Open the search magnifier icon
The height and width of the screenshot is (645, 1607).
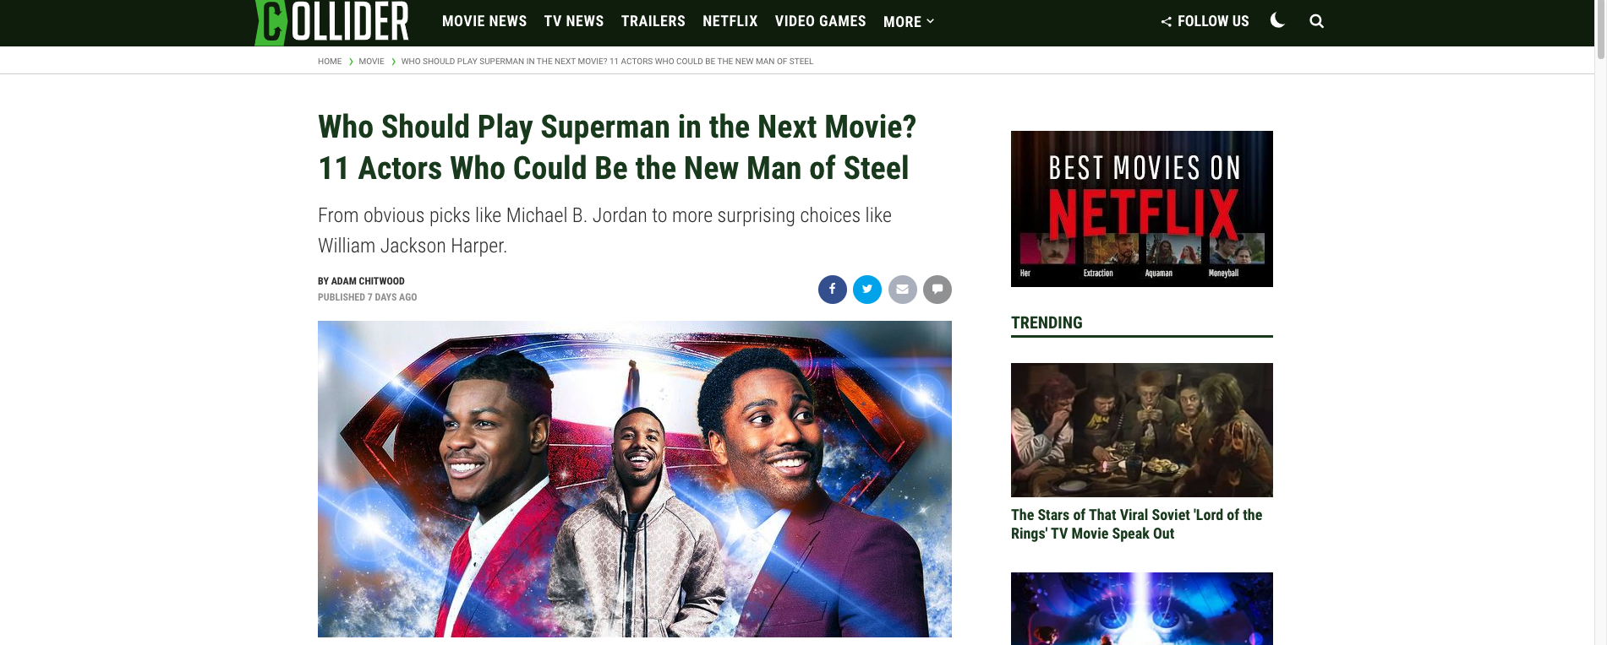[1316, 21]
